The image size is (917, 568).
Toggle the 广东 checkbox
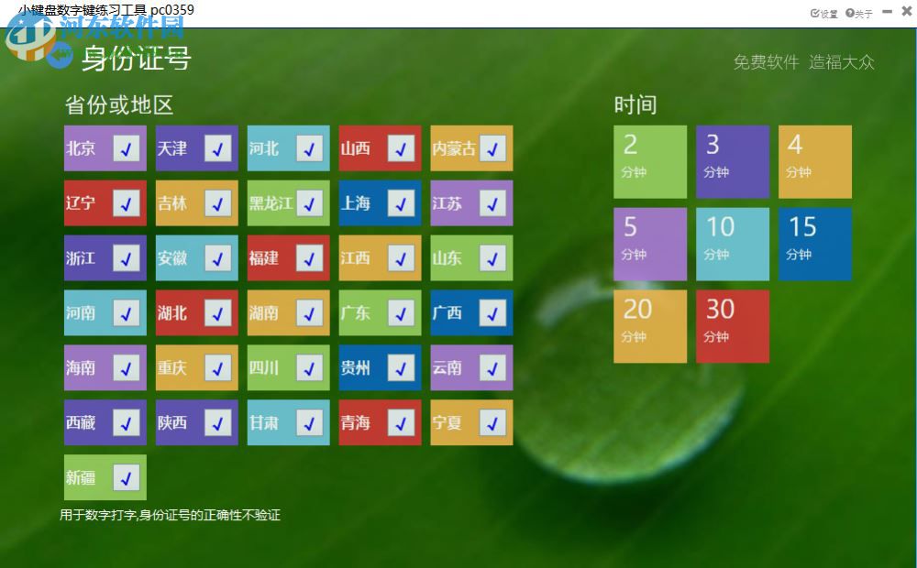tap(399, 312)
